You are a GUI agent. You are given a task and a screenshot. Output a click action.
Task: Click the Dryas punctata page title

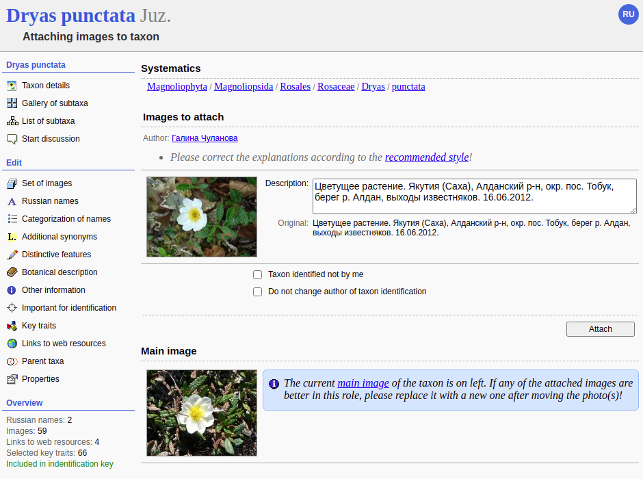click(70, 16)
